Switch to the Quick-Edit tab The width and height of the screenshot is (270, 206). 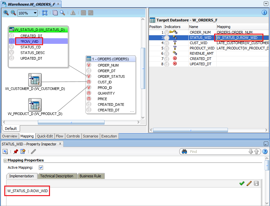pos(45,136)
